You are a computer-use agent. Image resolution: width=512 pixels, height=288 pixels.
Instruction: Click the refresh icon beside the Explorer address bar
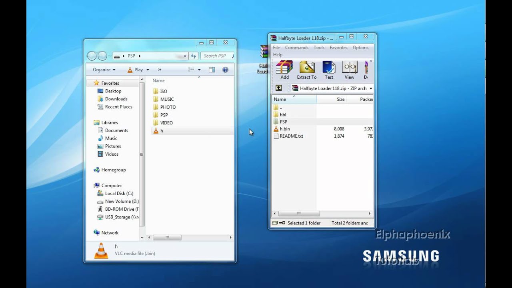(194, 56)
